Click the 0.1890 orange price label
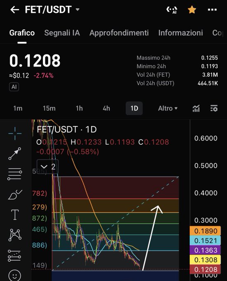This screenshot has width=227, height=281. 206,231
